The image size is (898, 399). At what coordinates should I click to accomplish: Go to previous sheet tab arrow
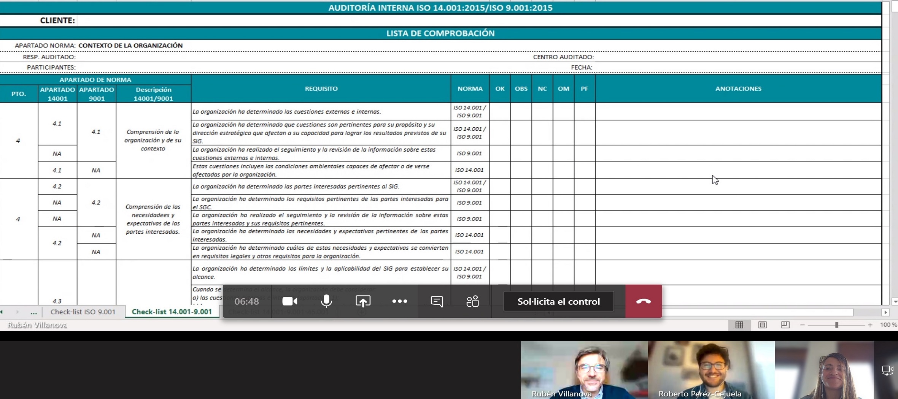pos(2,312)
